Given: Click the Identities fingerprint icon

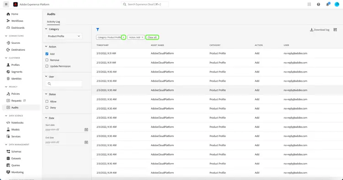Looking at the screenshot, I should (8, 79).
